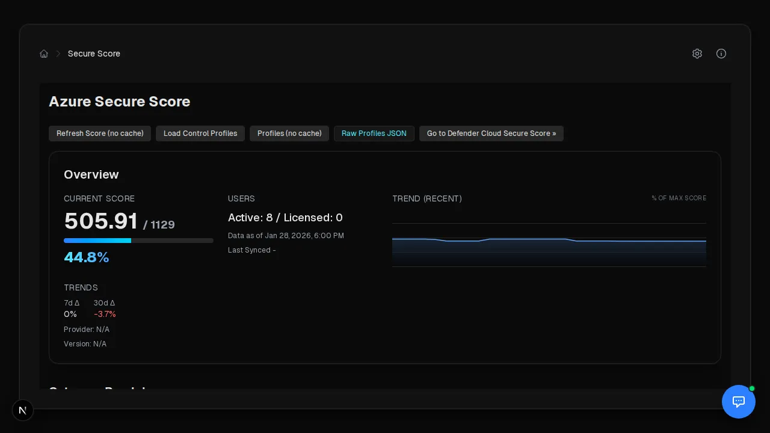Open the chat support bubble
Viewport: 770px width, 433px height.
point(739,402)
